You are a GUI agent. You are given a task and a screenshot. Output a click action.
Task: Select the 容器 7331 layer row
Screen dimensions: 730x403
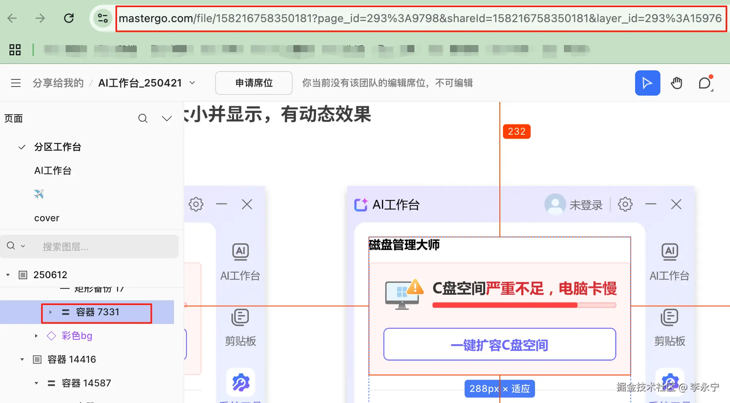pos(87,312)
